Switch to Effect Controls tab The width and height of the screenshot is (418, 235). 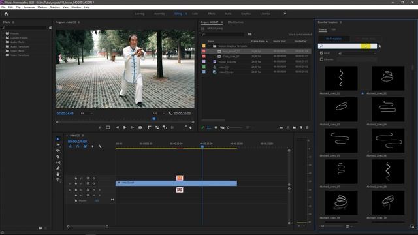(235, 22)
